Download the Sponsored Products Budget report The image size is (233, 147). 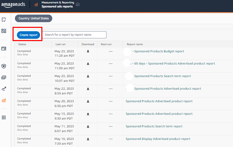coord(88,51)
